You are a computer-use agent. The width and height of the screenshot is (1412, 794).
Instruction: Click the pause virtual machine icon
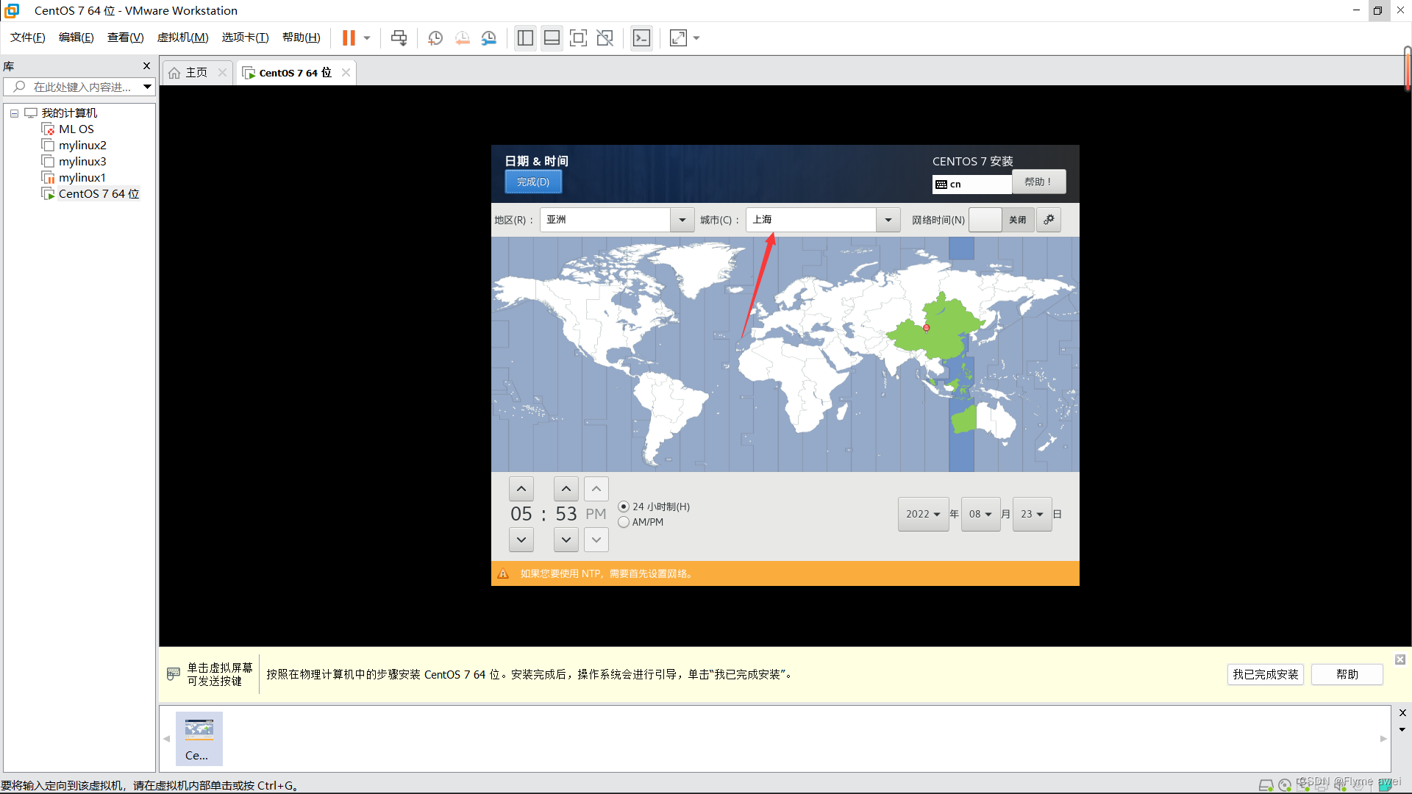click(x=349, y=37)
